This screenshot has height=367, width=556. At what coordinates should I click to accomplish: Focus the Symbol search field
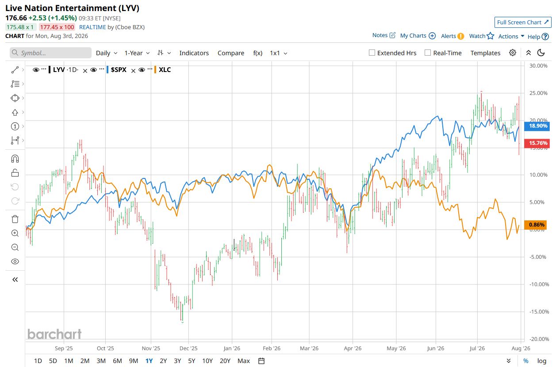pyautogui.click(x=51, y=53)
